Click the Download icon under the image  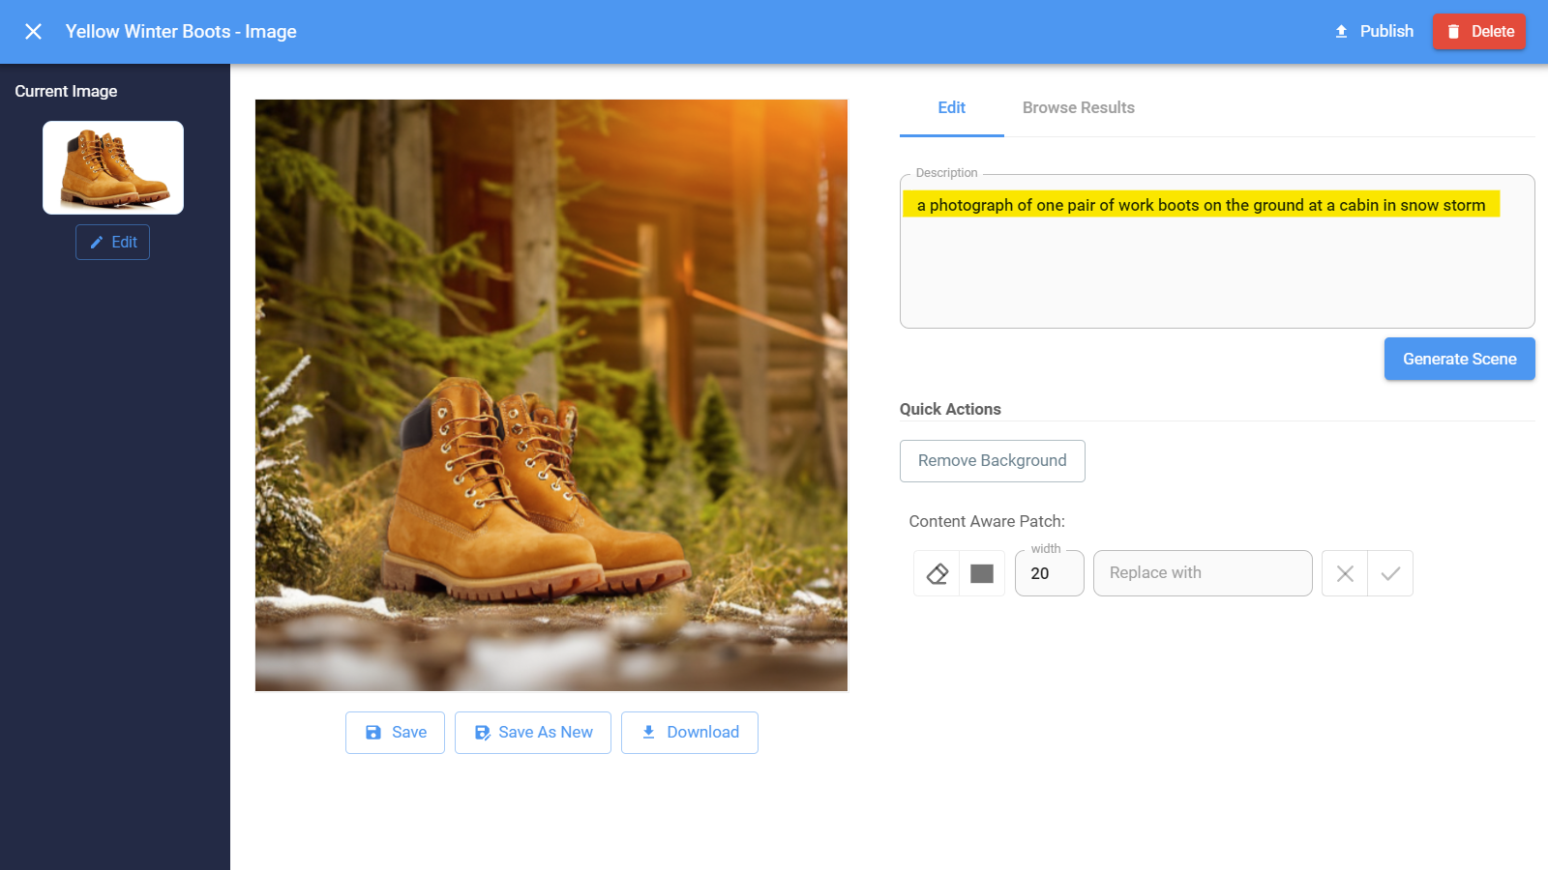(648, 732)
